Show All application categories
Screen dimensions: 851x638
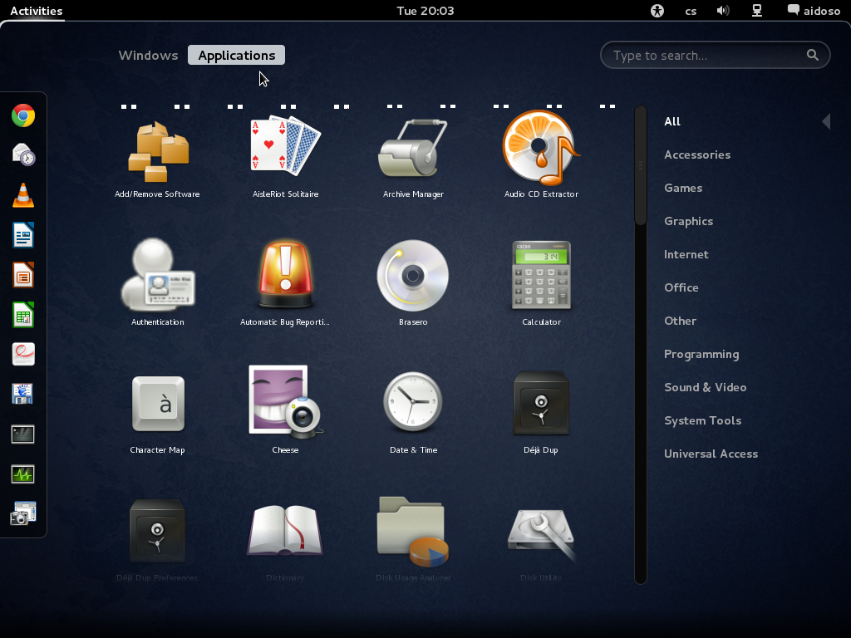(x=671, y=121)
